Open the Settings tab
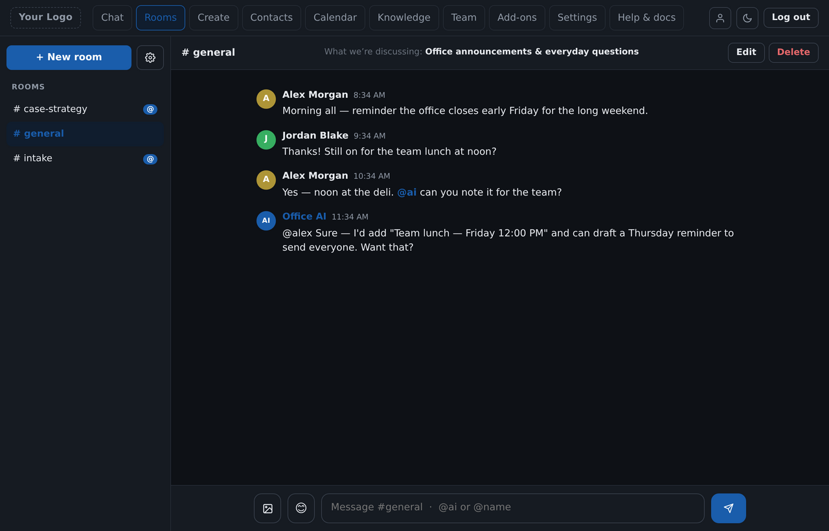829x531 pixels. pos(577,17)
